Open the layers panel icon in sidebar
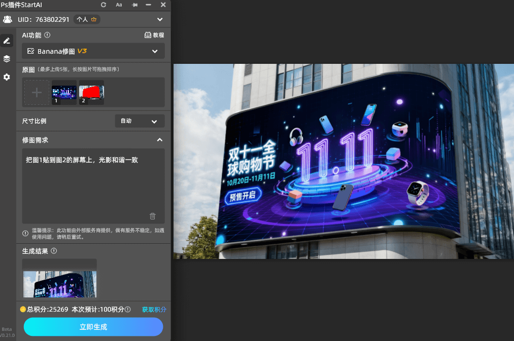This screenshot has height=341, width=514. pos(7,58)
